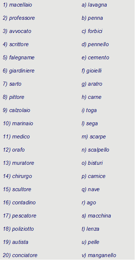Click the word 'falegname'
135x260 pixels.
tap(22, 57)
